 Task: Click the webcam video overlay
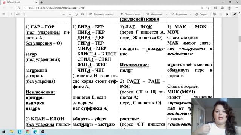pyautogui.click(x=216, y=116)
